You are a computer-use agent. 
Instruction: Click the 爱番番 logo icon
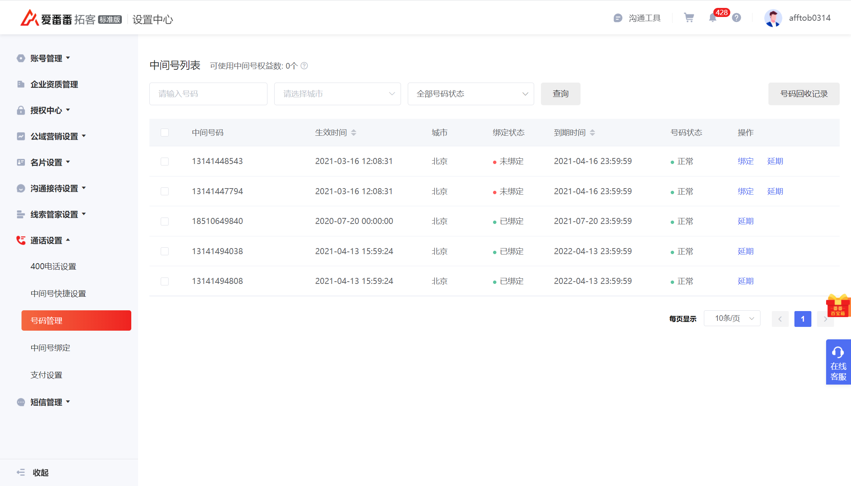tap(29, 18)
